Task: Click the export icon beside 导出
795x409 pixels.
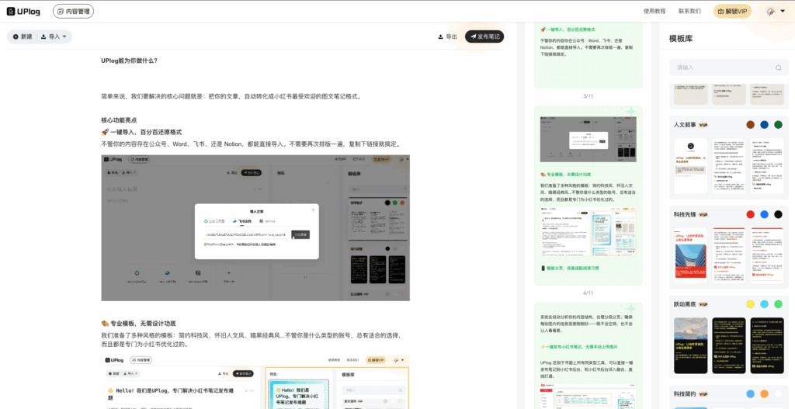Action: tap(441, 36)
